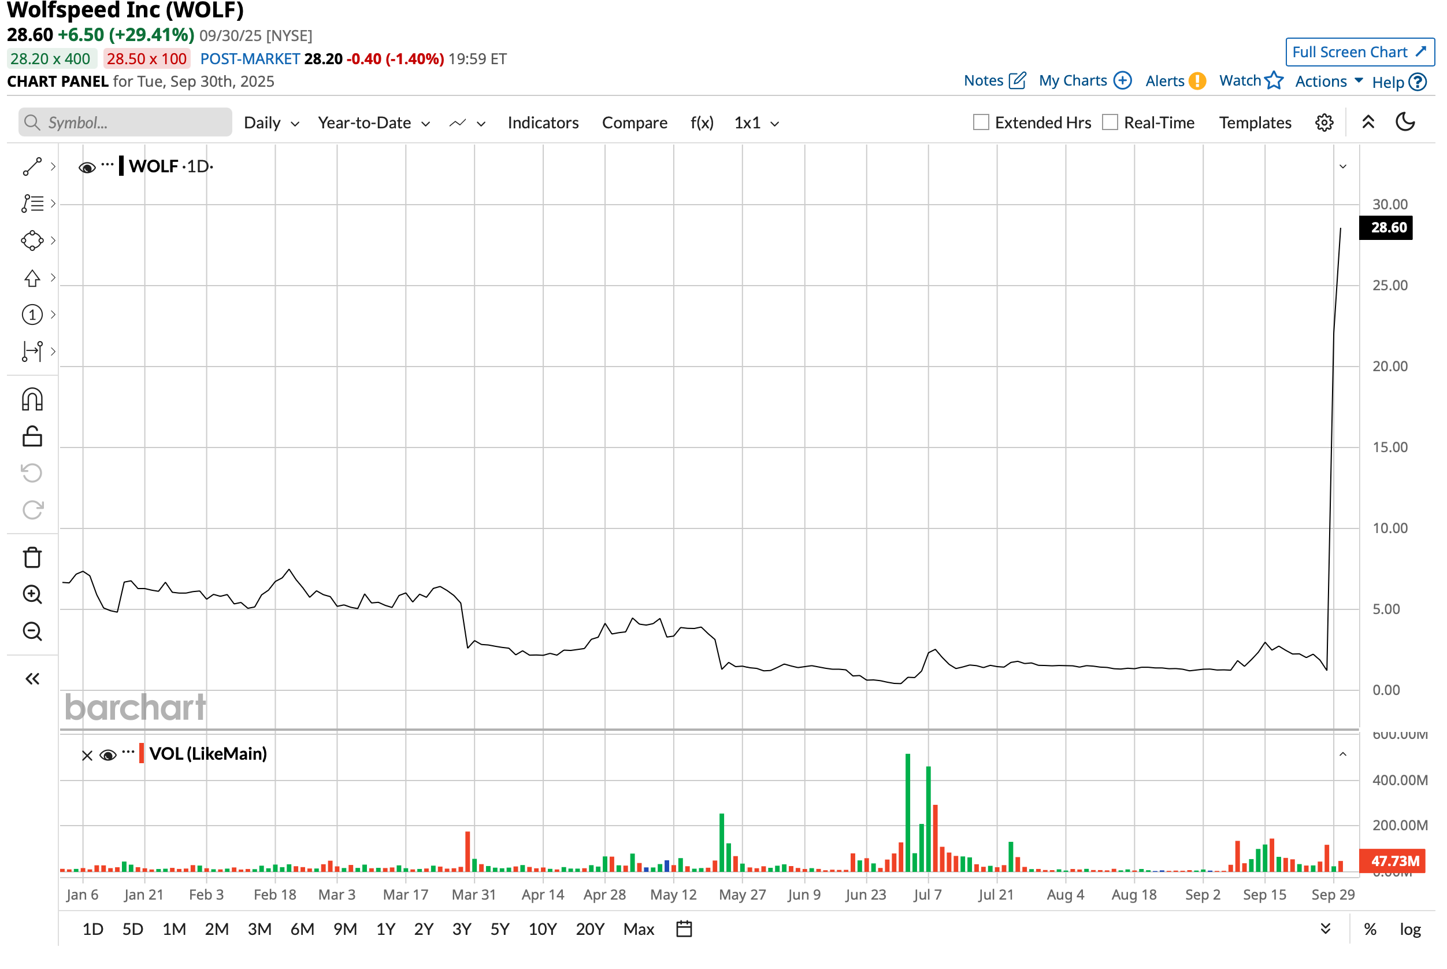Select the trend line drawing tool
This screenshot has height=969, width=1447.
[x=32, y=167]
